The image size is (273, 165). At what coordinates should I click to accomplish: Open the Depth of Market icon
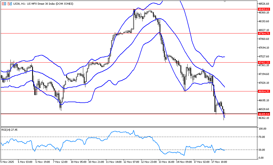[4, 4]
